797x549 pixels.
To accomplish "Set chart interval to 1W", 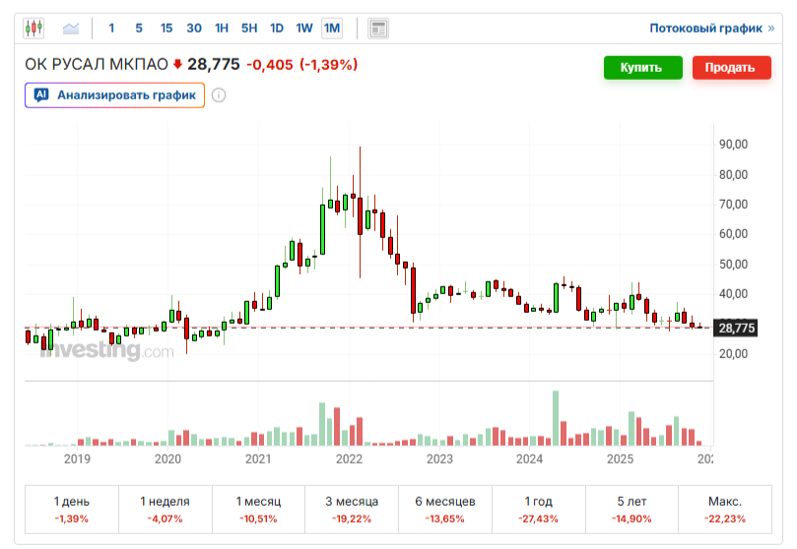I will point(304,28).
